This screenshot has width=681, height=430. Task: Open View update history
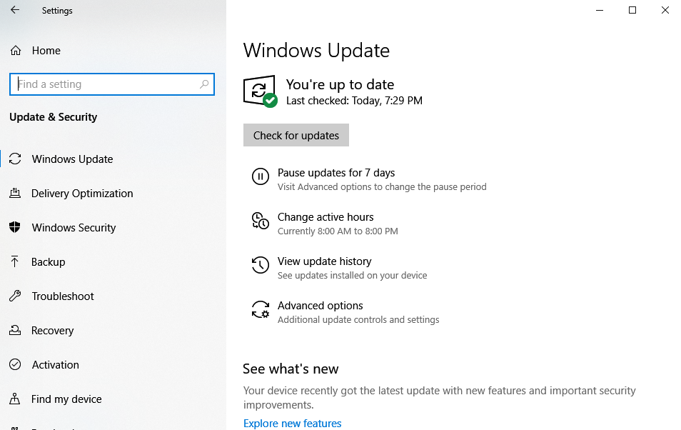324,261
